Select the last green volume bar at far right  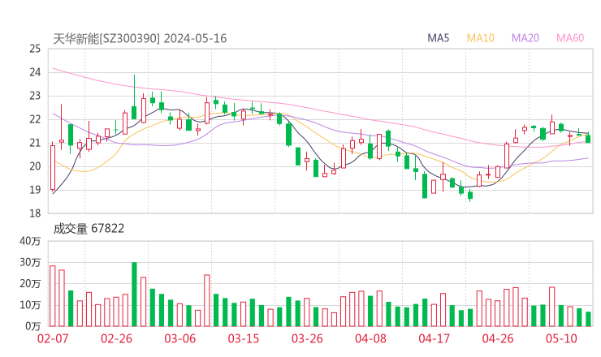(x=588, y=319)
